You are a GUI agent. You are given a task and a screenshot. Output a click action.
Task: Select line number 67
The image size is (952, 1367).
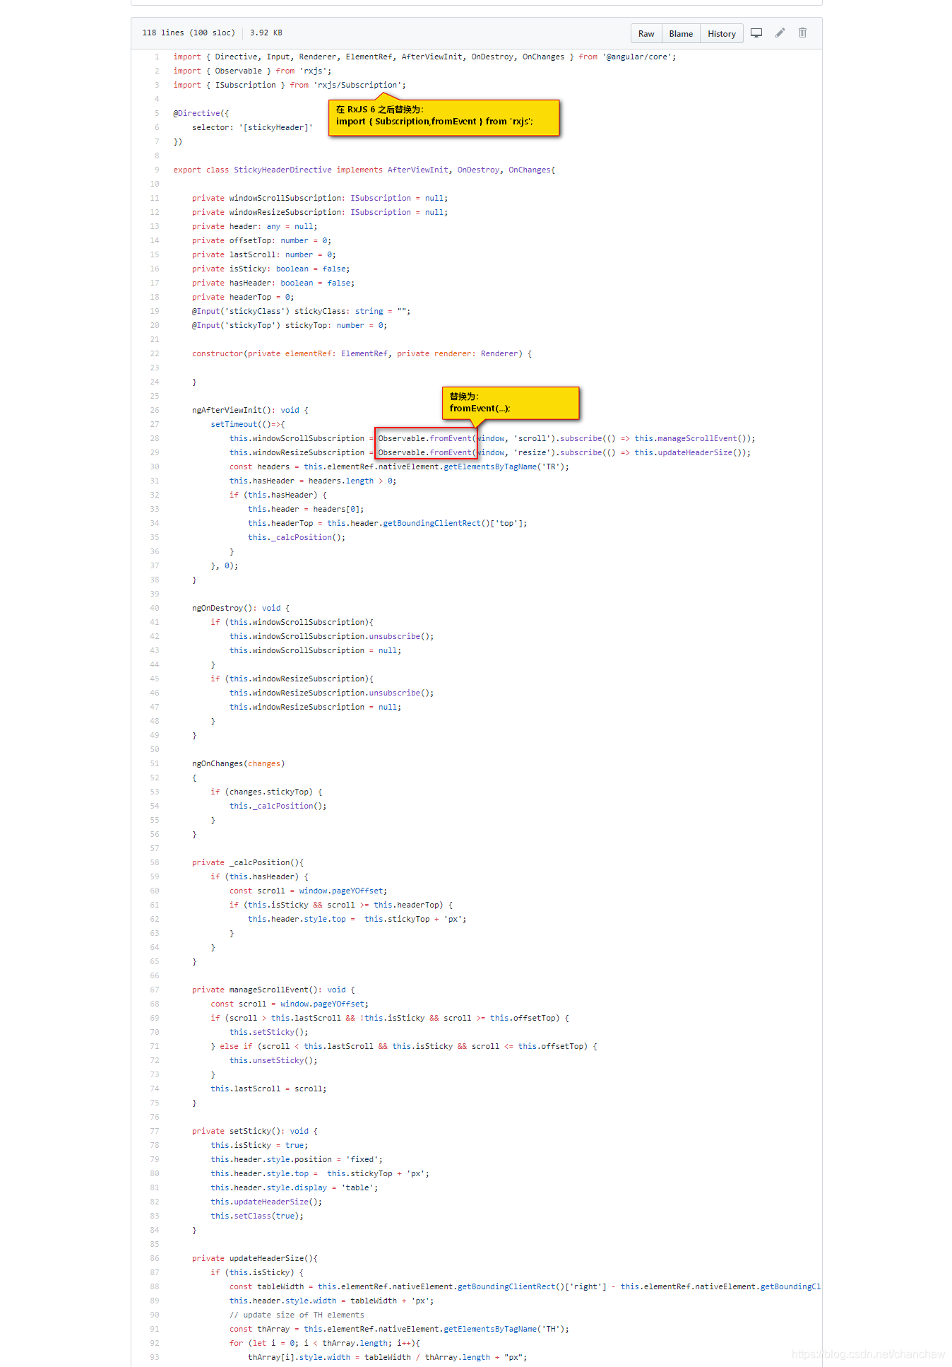coord(155,990)
